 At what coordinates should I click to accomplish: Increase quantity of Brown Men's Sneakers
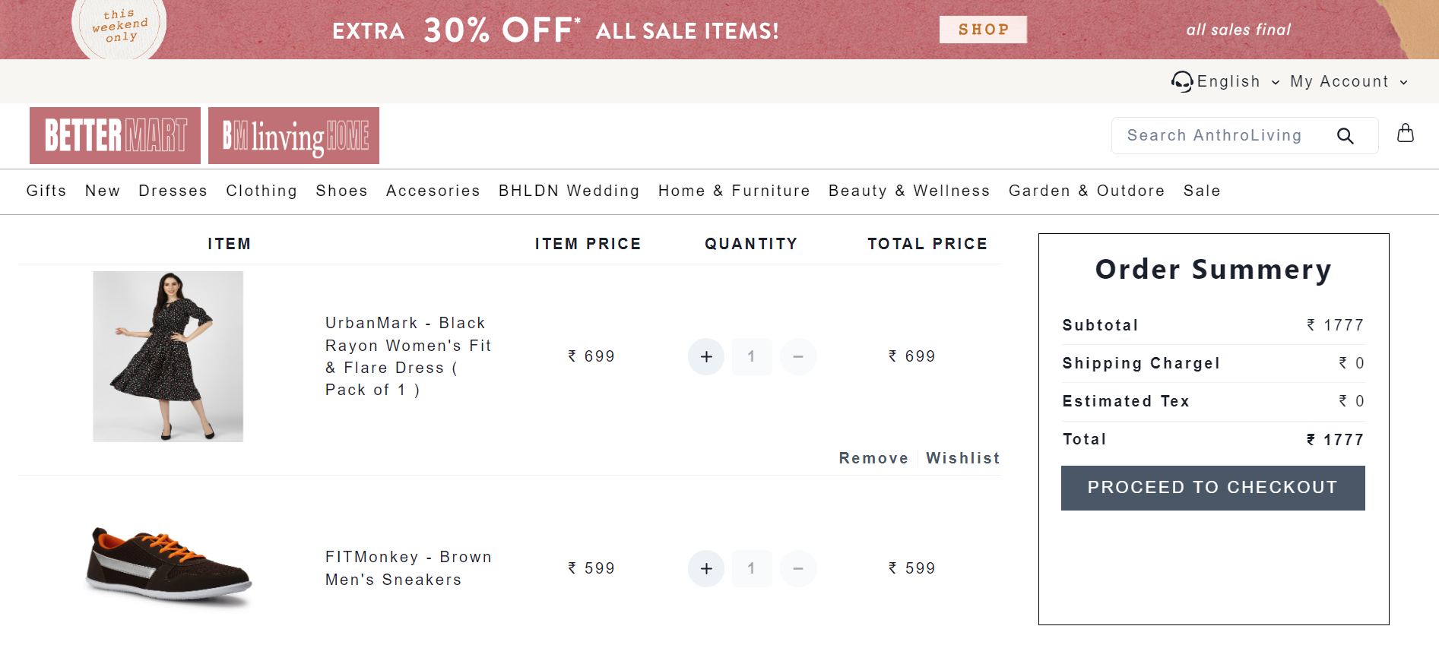click(x=706, y=568)
